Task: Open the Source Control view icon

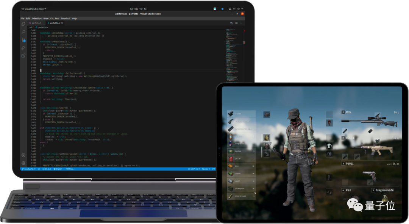Action: [23, 40]
